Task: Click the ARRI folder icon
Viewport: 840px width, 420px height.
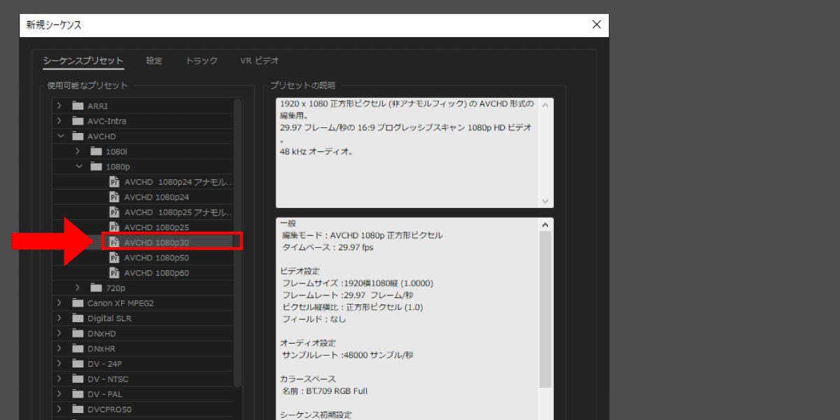Action: pos(78,106)
